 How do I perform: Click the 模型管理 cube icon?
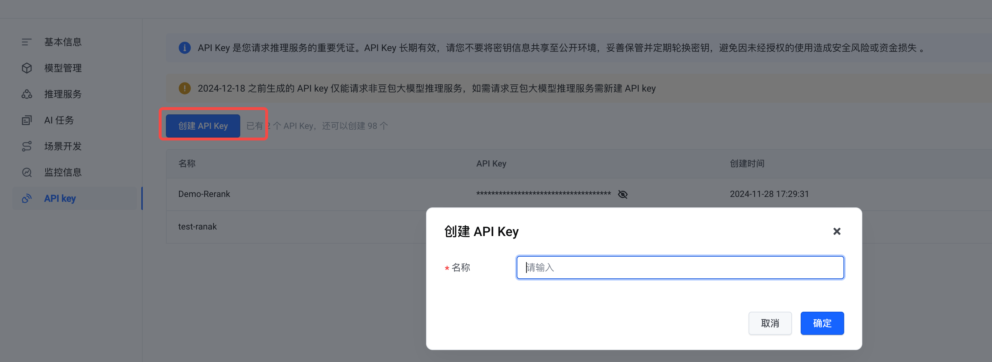tap(26, 68)
